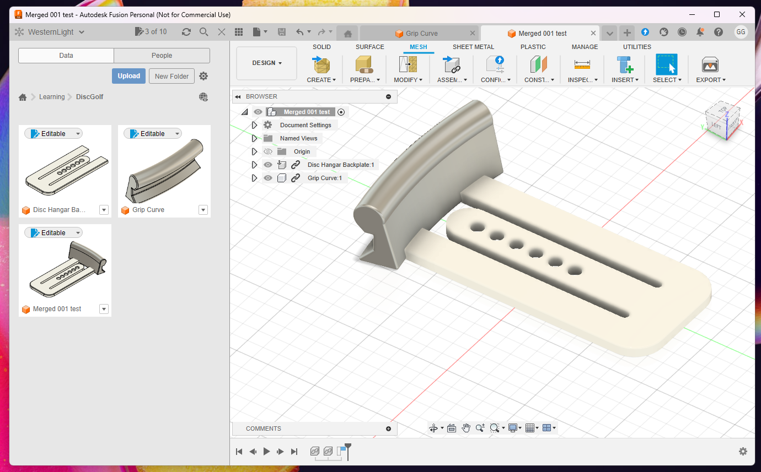Screen dimensions: 761x472
Task: Open the Export toolbar icon
Action: point(710,64)
